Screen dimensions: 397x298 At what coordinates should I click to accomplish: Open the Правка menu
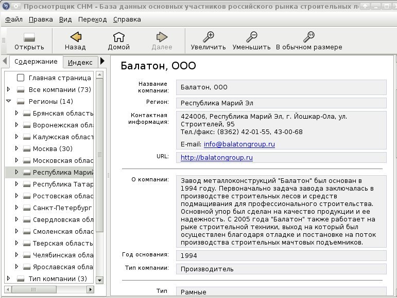pyautogui.click(x=41, y=20)
